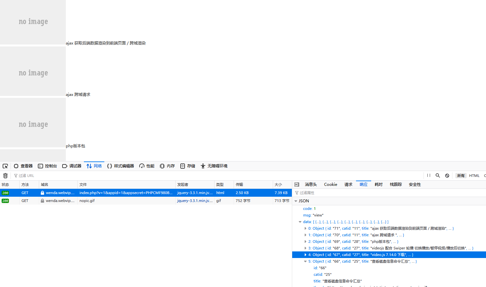The image size is (486, 287).
Task: Open the 查看器 inspector panel
Action: tap(23, 166)
